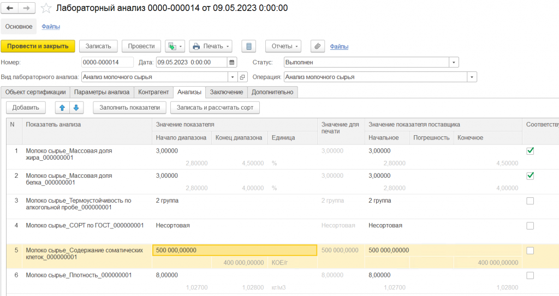
Task: Click the Записать button
Action: (98, 46)
